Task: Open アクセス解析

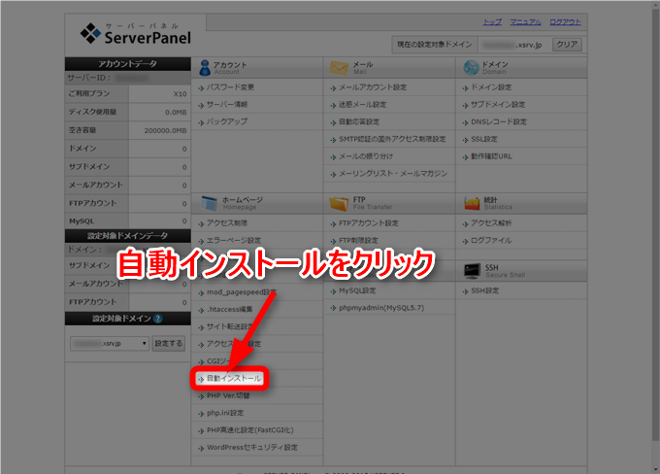Action: 491,222
